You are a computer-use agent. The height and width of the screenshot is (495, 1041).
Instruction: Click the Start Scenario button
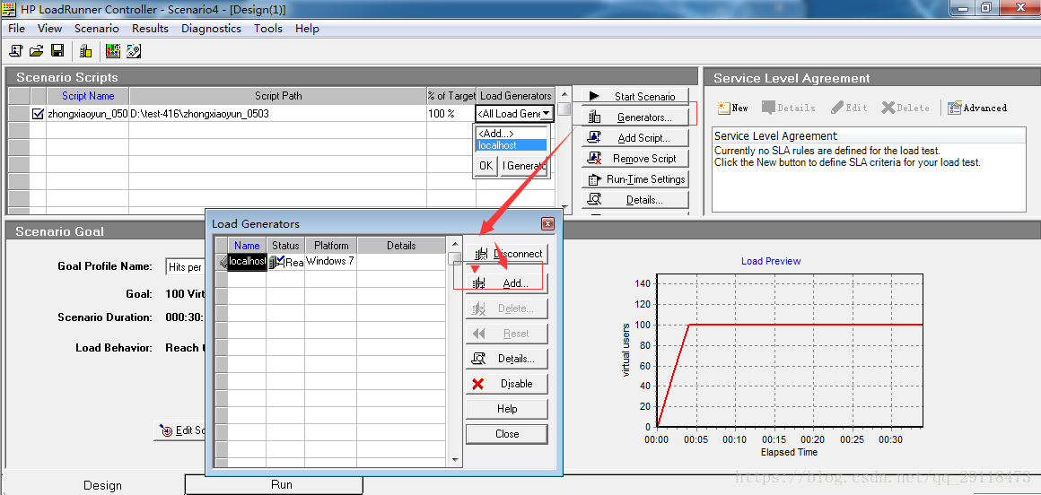click(635, 96)
